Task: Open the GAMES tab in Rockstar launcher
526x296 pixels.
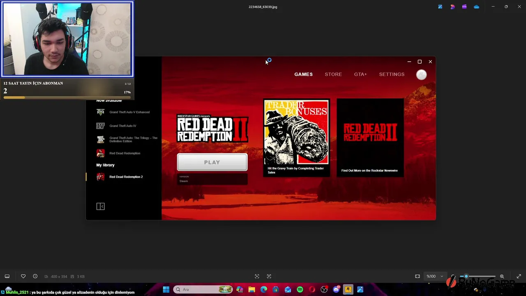Action: coord(303,74)
